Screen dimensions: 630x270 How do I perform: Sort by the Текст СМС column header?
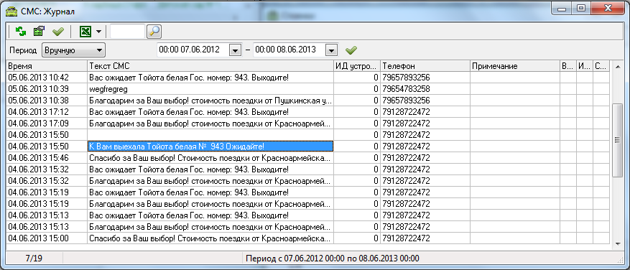(x=210, y=66)
